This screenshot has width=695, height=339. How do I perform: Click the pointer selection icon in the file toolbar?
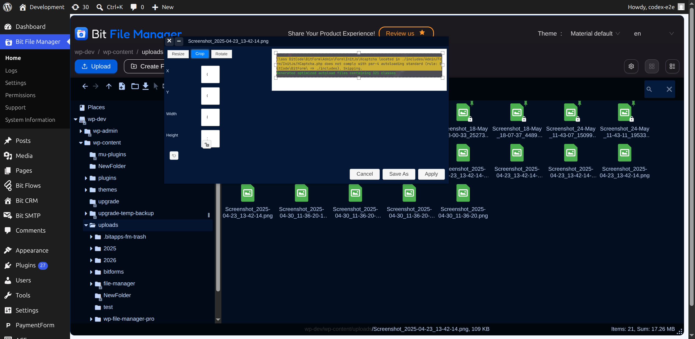(x=156, y=86)
